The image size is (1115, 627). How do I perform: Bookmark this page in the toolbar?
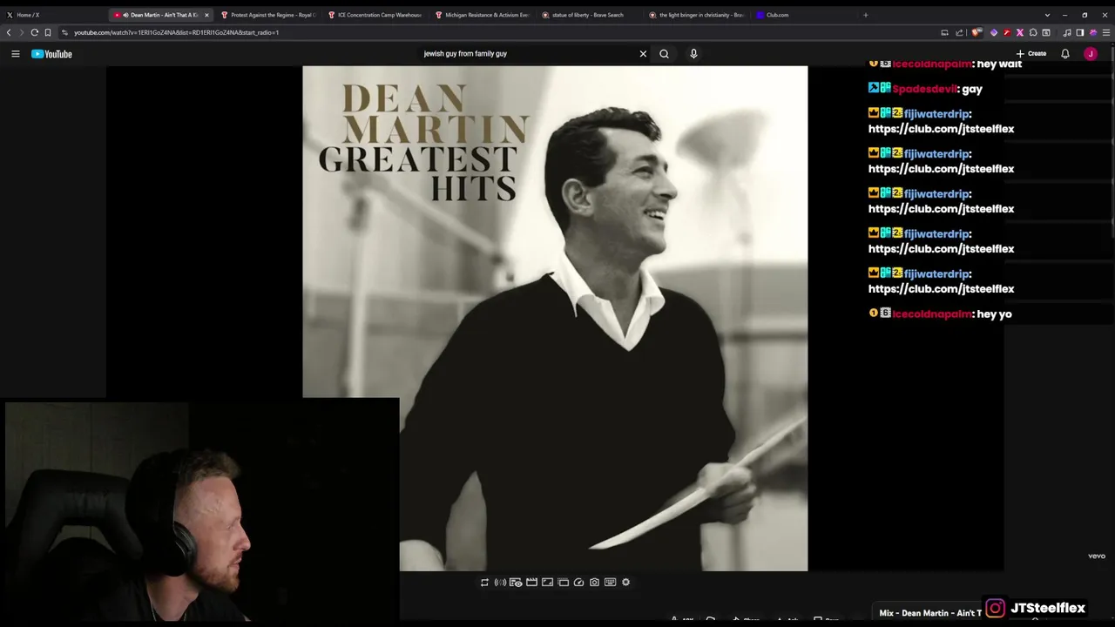point(48,32)
